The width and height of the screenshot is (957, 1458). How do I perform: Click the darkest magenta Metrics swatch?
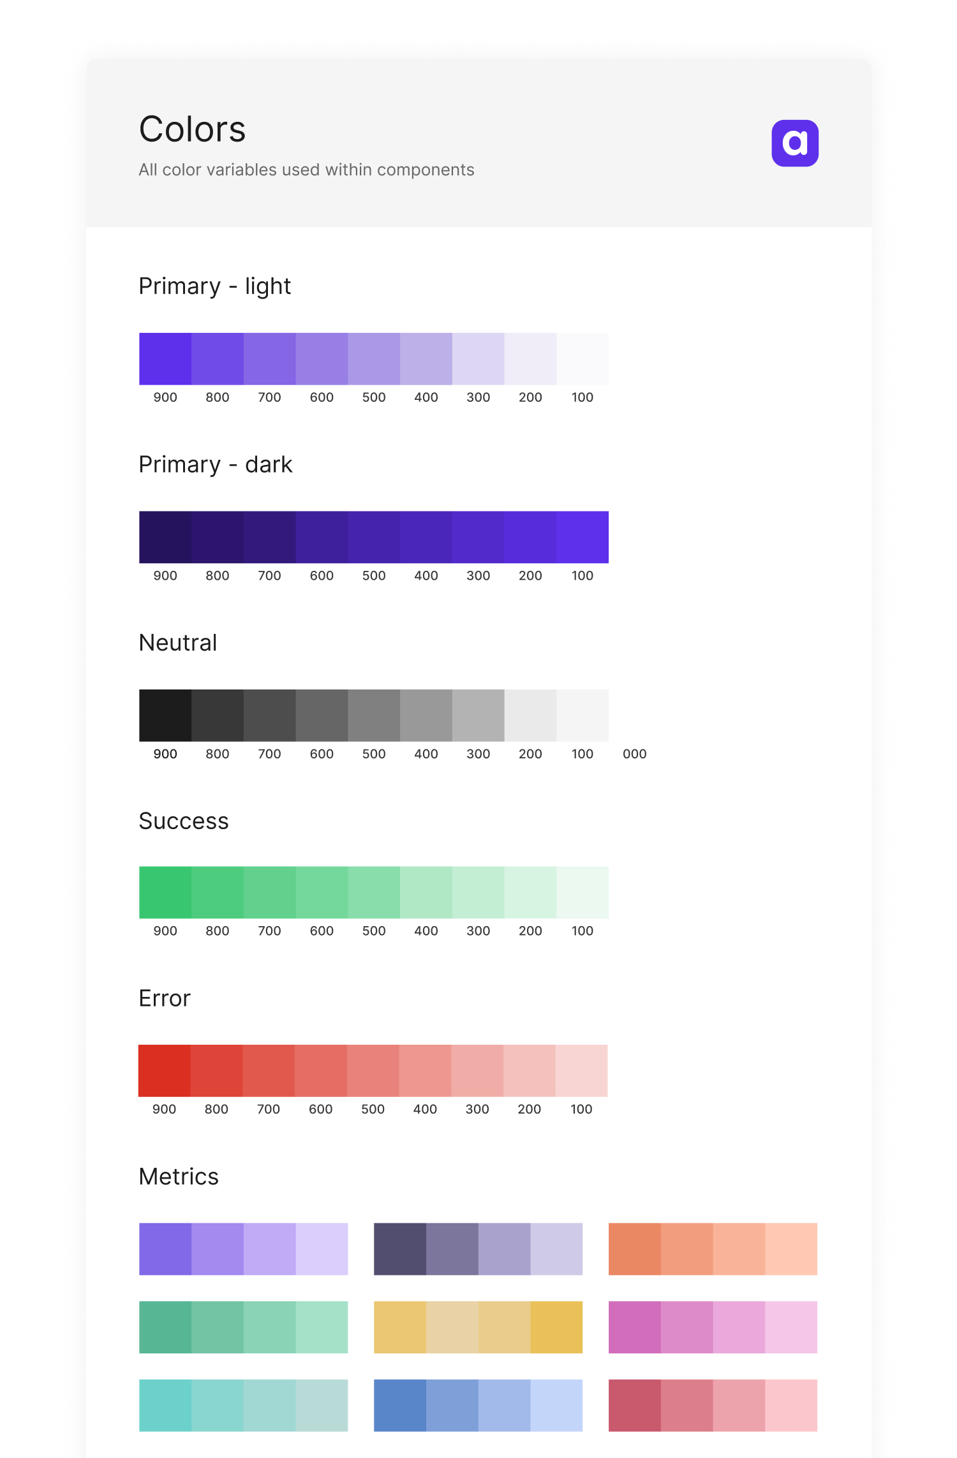coord(634,1327)
